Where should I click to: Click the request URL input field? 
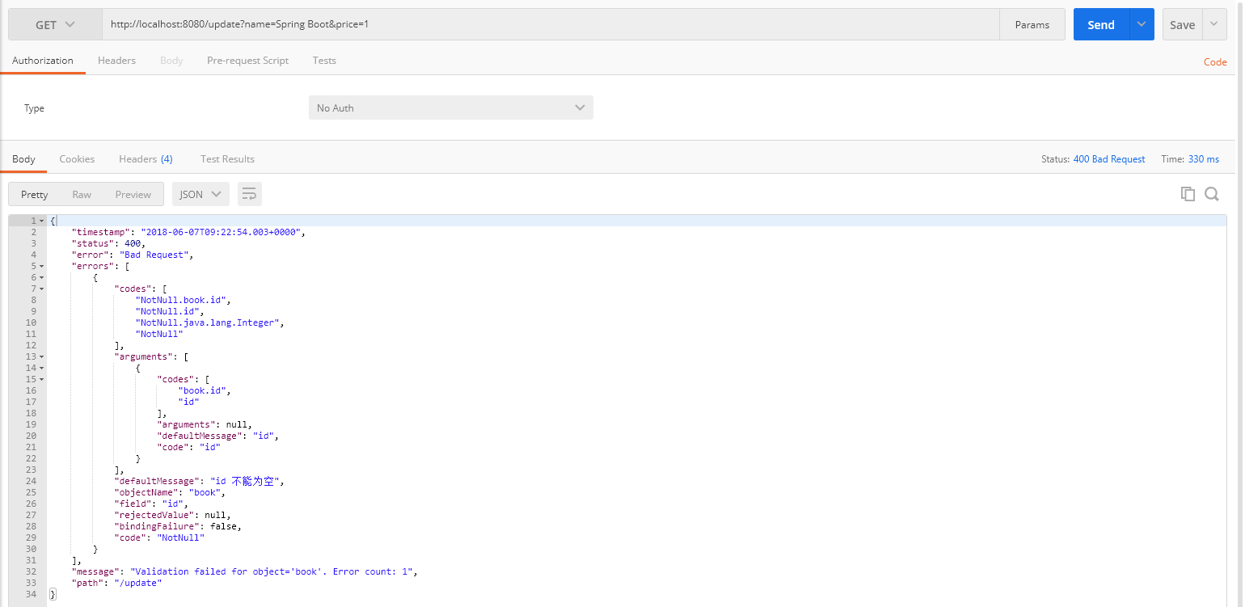[x=550, y=25]
